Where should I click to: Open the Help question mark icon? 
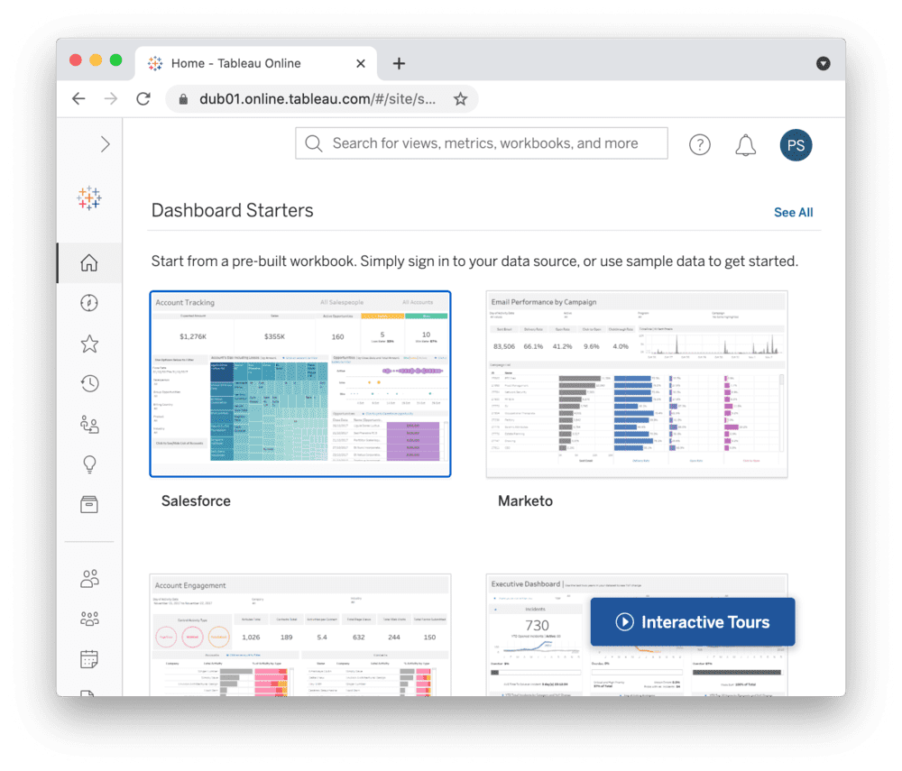tap(699, 144)
